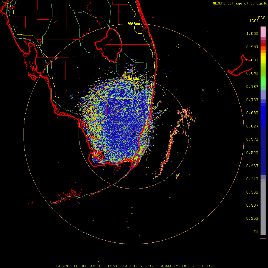
Task: Select the 0.947 color scale value
Action: [x=252, y=47]
